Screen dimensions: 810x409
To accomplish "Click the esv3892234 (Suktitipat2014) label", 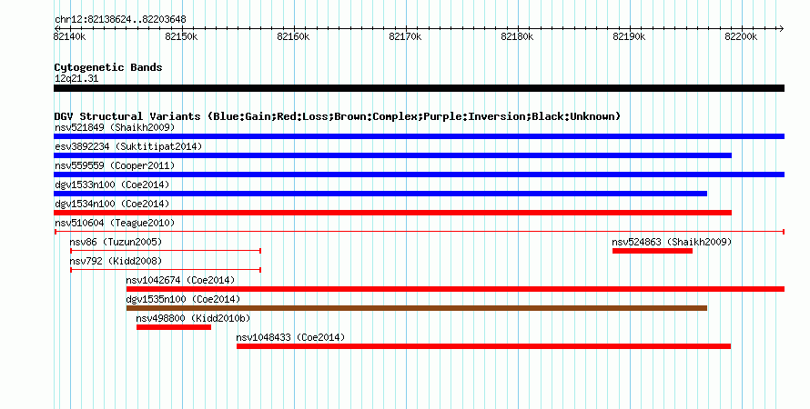I will (128, 146).
